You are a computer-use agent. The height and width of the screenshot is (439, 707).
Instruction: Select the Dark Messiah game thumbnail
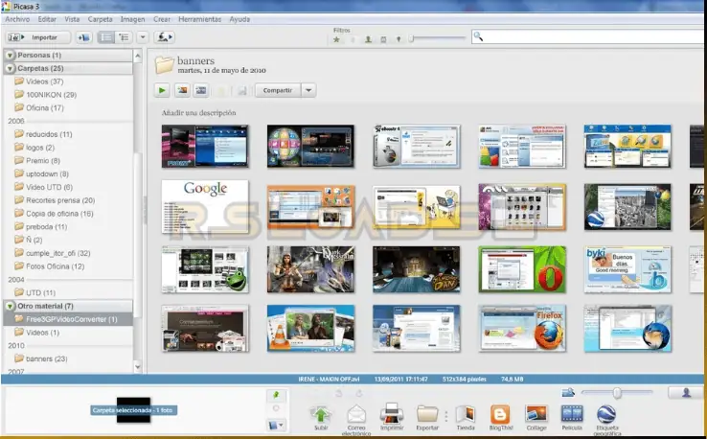click(x=310, y=269)
